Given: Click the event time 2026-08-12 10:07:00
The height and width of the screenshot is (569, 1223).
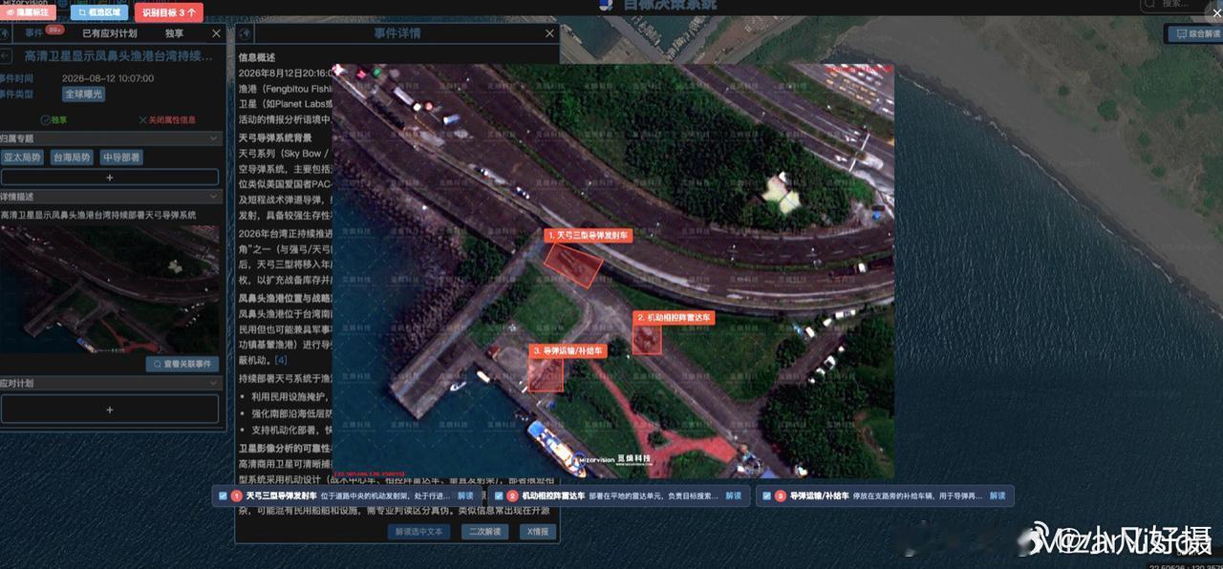Looking at the screenshot, I should coord(108,78).
